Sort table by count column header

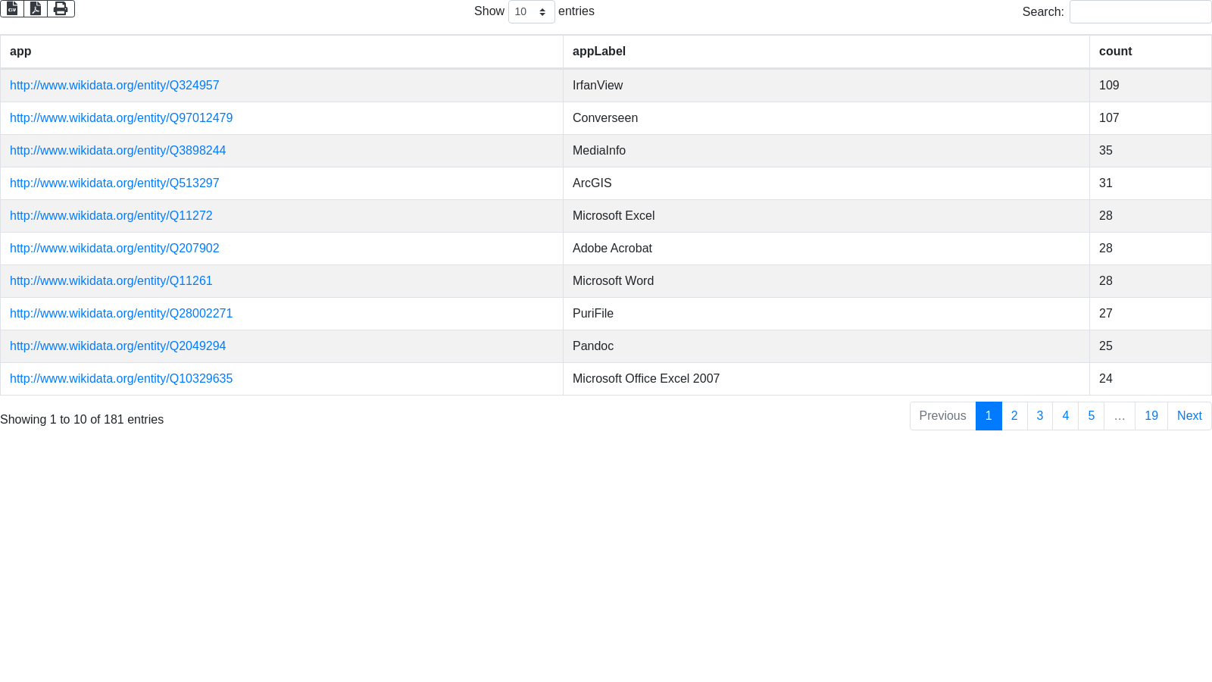point(1150,52)
